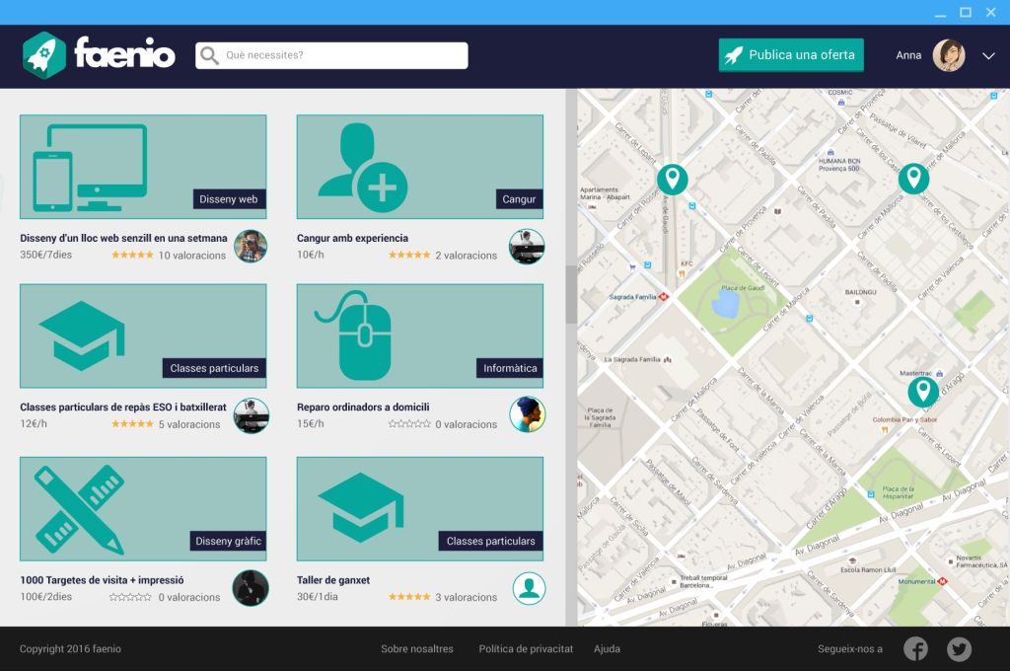Open the Twitter social icon
1010x671 pixels.
click(x=959, y=648)
